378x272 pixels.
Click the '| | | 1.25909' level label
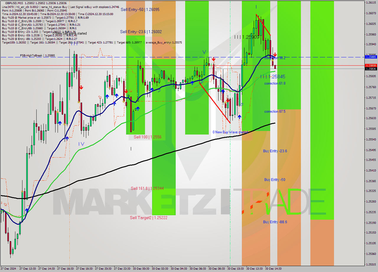[x=247, y=37]
